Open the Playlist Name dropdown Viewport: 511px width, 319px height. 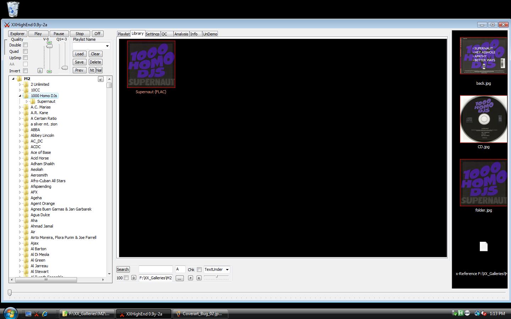(107, 46)
